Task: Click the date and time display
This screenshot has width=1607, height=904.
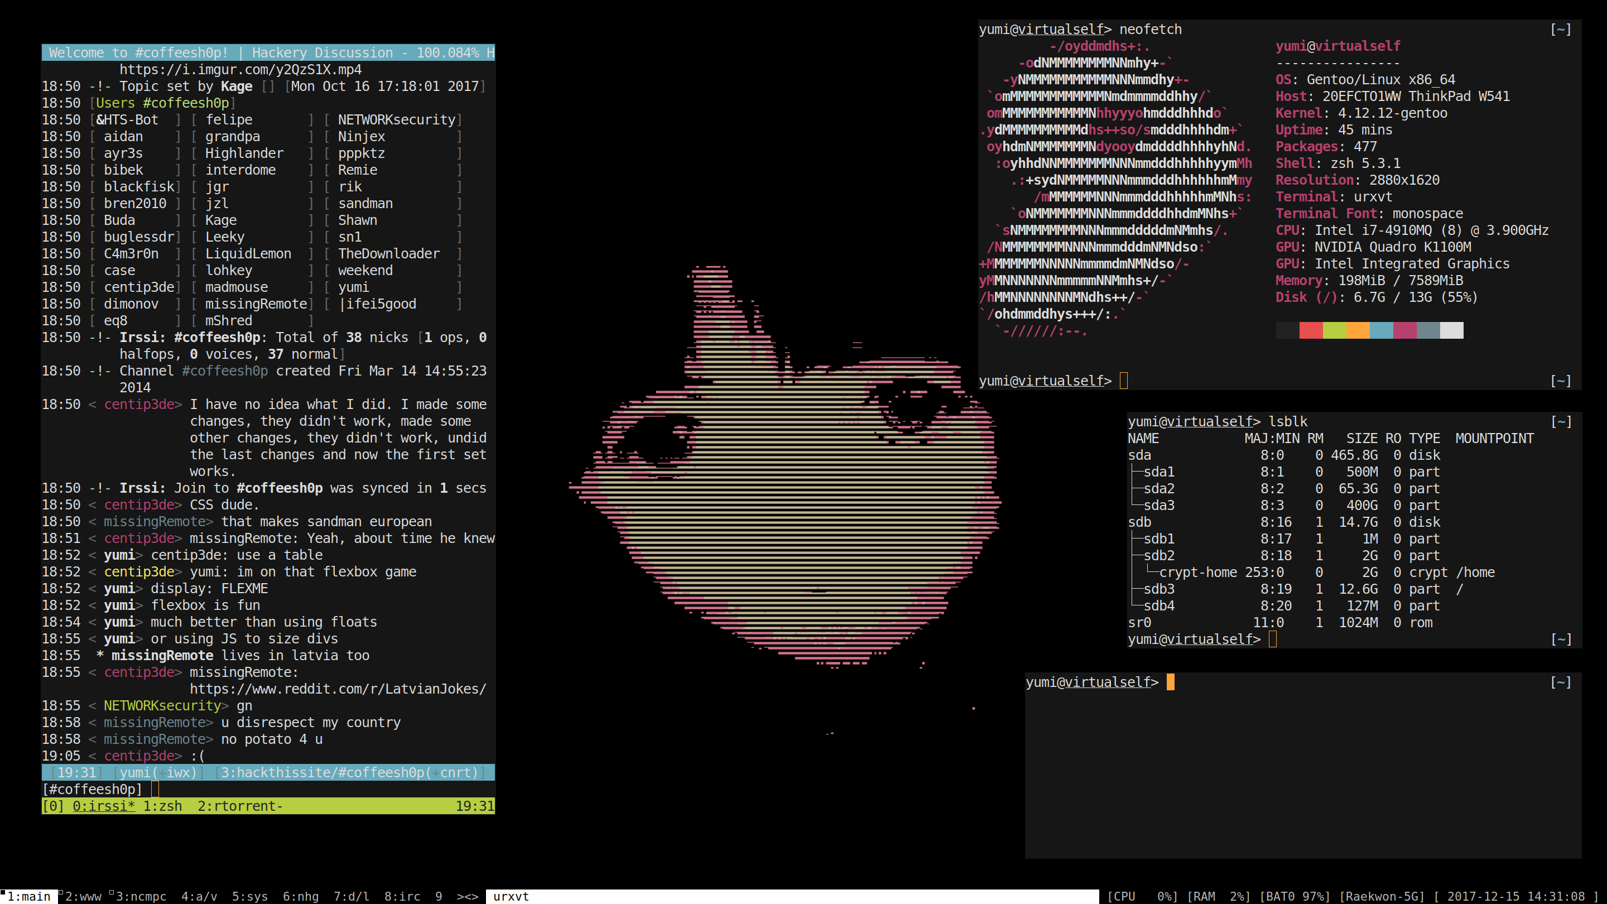Action: [1515, 897]
